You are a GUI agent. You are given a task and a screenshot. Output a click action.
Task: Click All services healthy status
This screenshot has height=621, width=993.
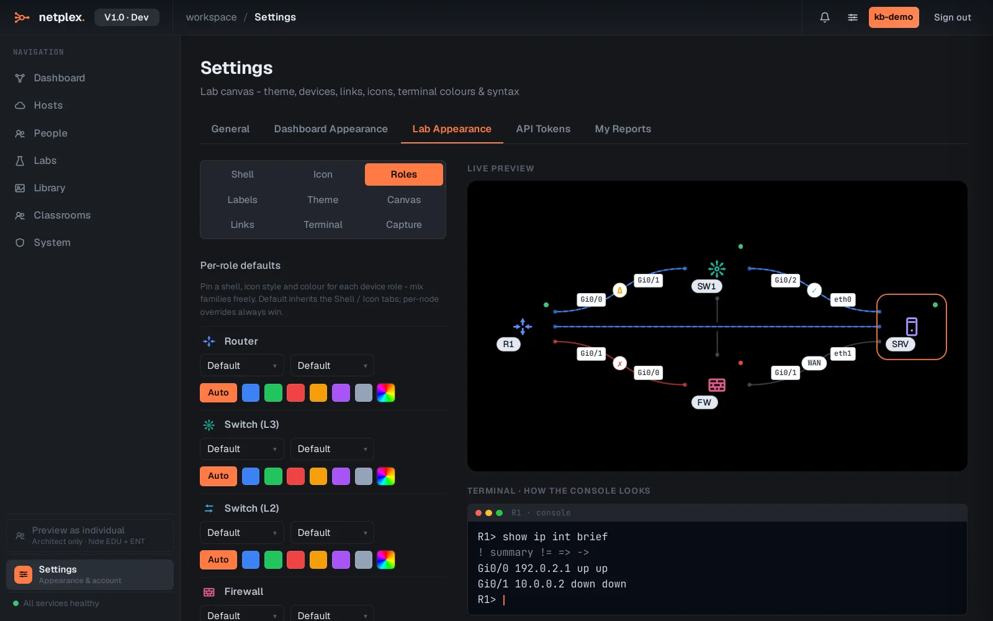[56, 604]
